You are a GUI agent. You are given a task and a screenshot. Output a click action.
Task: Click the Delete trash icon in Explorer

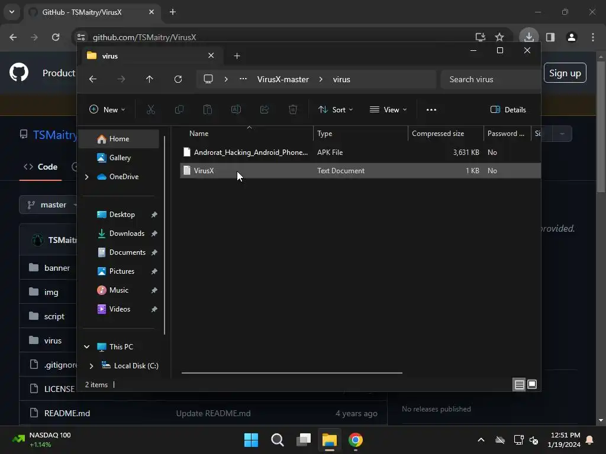pyautogui.click(x=293, y=109)
